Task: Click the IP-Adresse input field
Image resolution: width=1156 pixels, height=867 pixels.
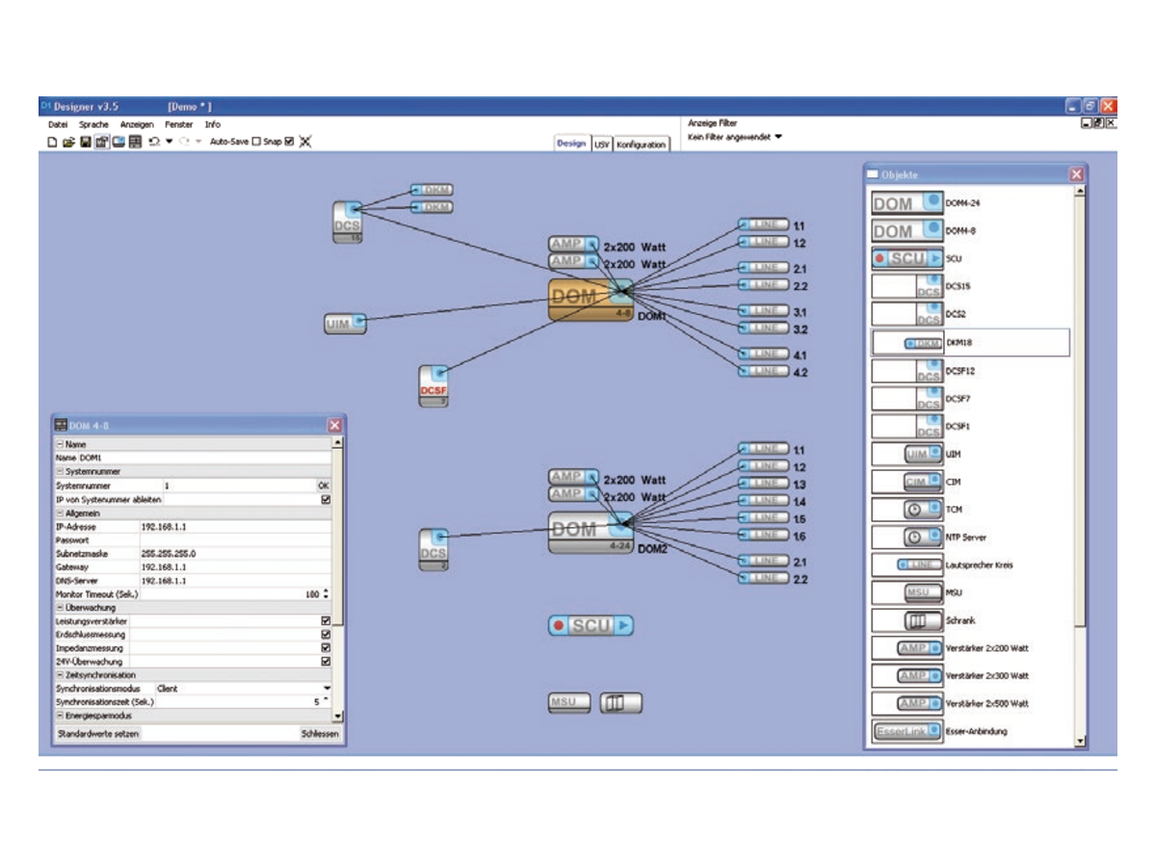Action: pos(235,527)
